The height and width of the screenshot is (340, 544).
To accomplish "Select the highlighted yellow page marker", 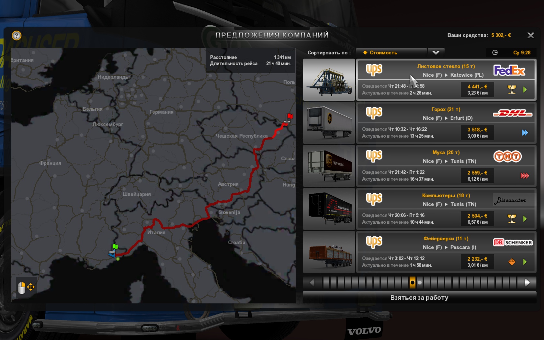I will tap(412, 282).
